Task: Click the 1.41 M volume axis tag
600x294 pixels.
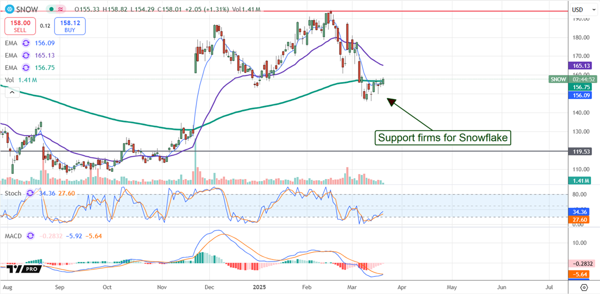Action: pos(578,180)
